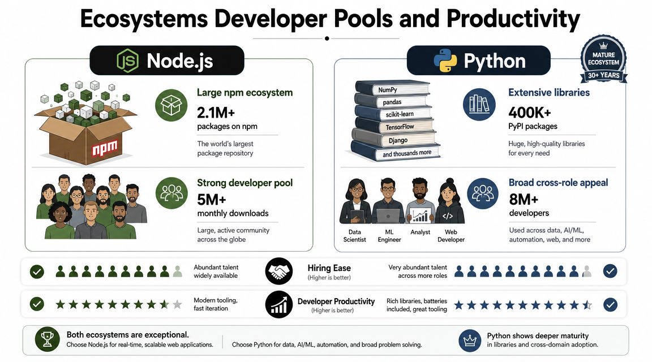Select the green developer pool people icon

click(171, 193)
